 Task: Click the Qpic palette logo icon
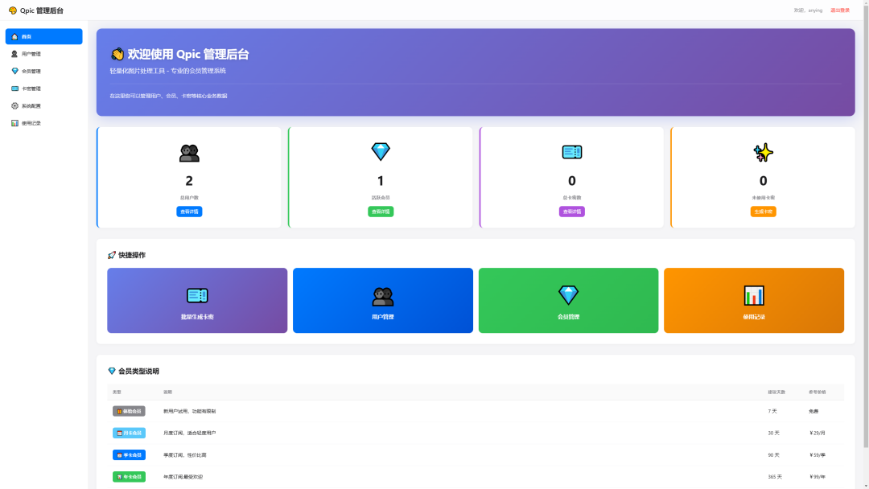12,10
